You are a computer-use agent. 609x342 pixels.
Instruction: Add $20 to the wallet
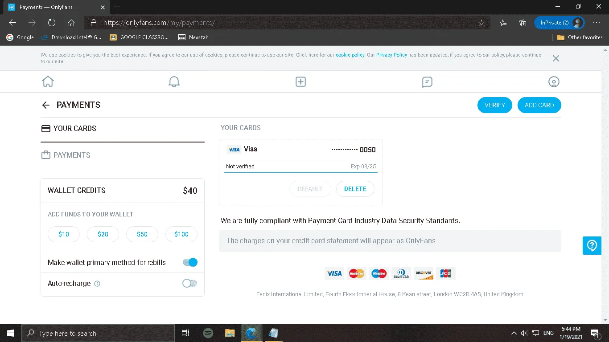[x=103, y=234]
